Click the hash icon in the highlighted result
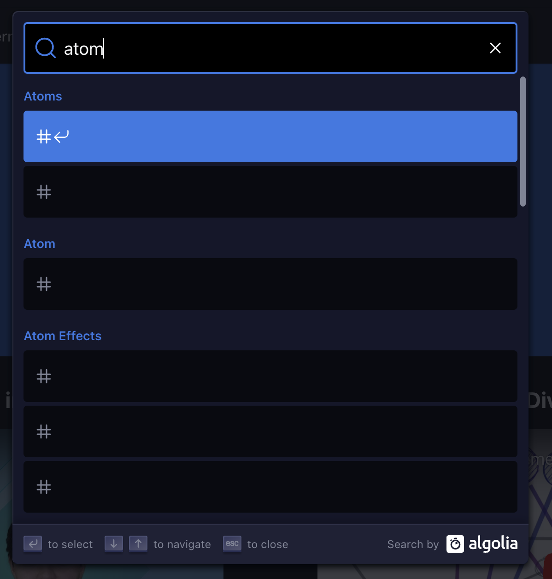 point(44,136)
